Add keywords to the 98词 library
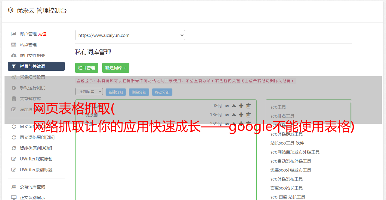The width and height of the screenshot is (386, 200). pos(241,106)
